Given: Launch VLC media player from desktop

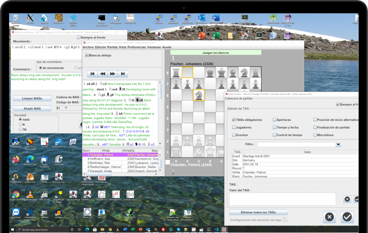Looking at the screenshot, I should (30, 195).
